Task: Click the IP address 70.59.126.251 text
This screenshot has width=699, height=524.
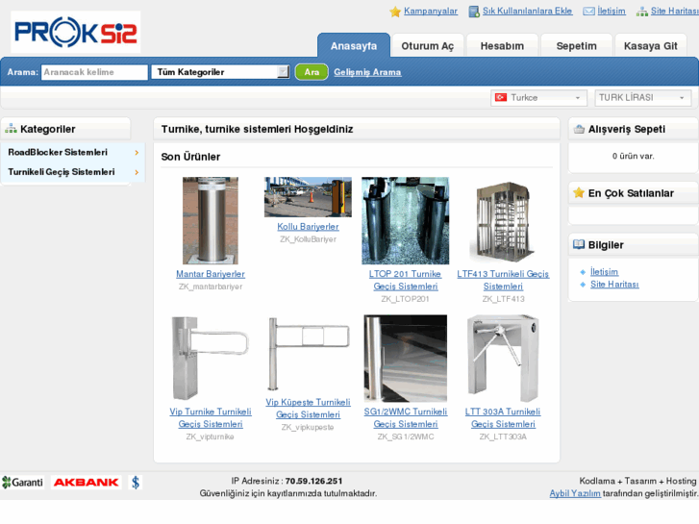Action: coord(313,481)
